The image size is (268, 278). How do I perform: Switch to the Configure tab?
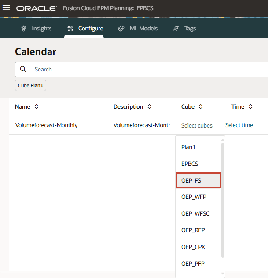(x=85, y=29)
